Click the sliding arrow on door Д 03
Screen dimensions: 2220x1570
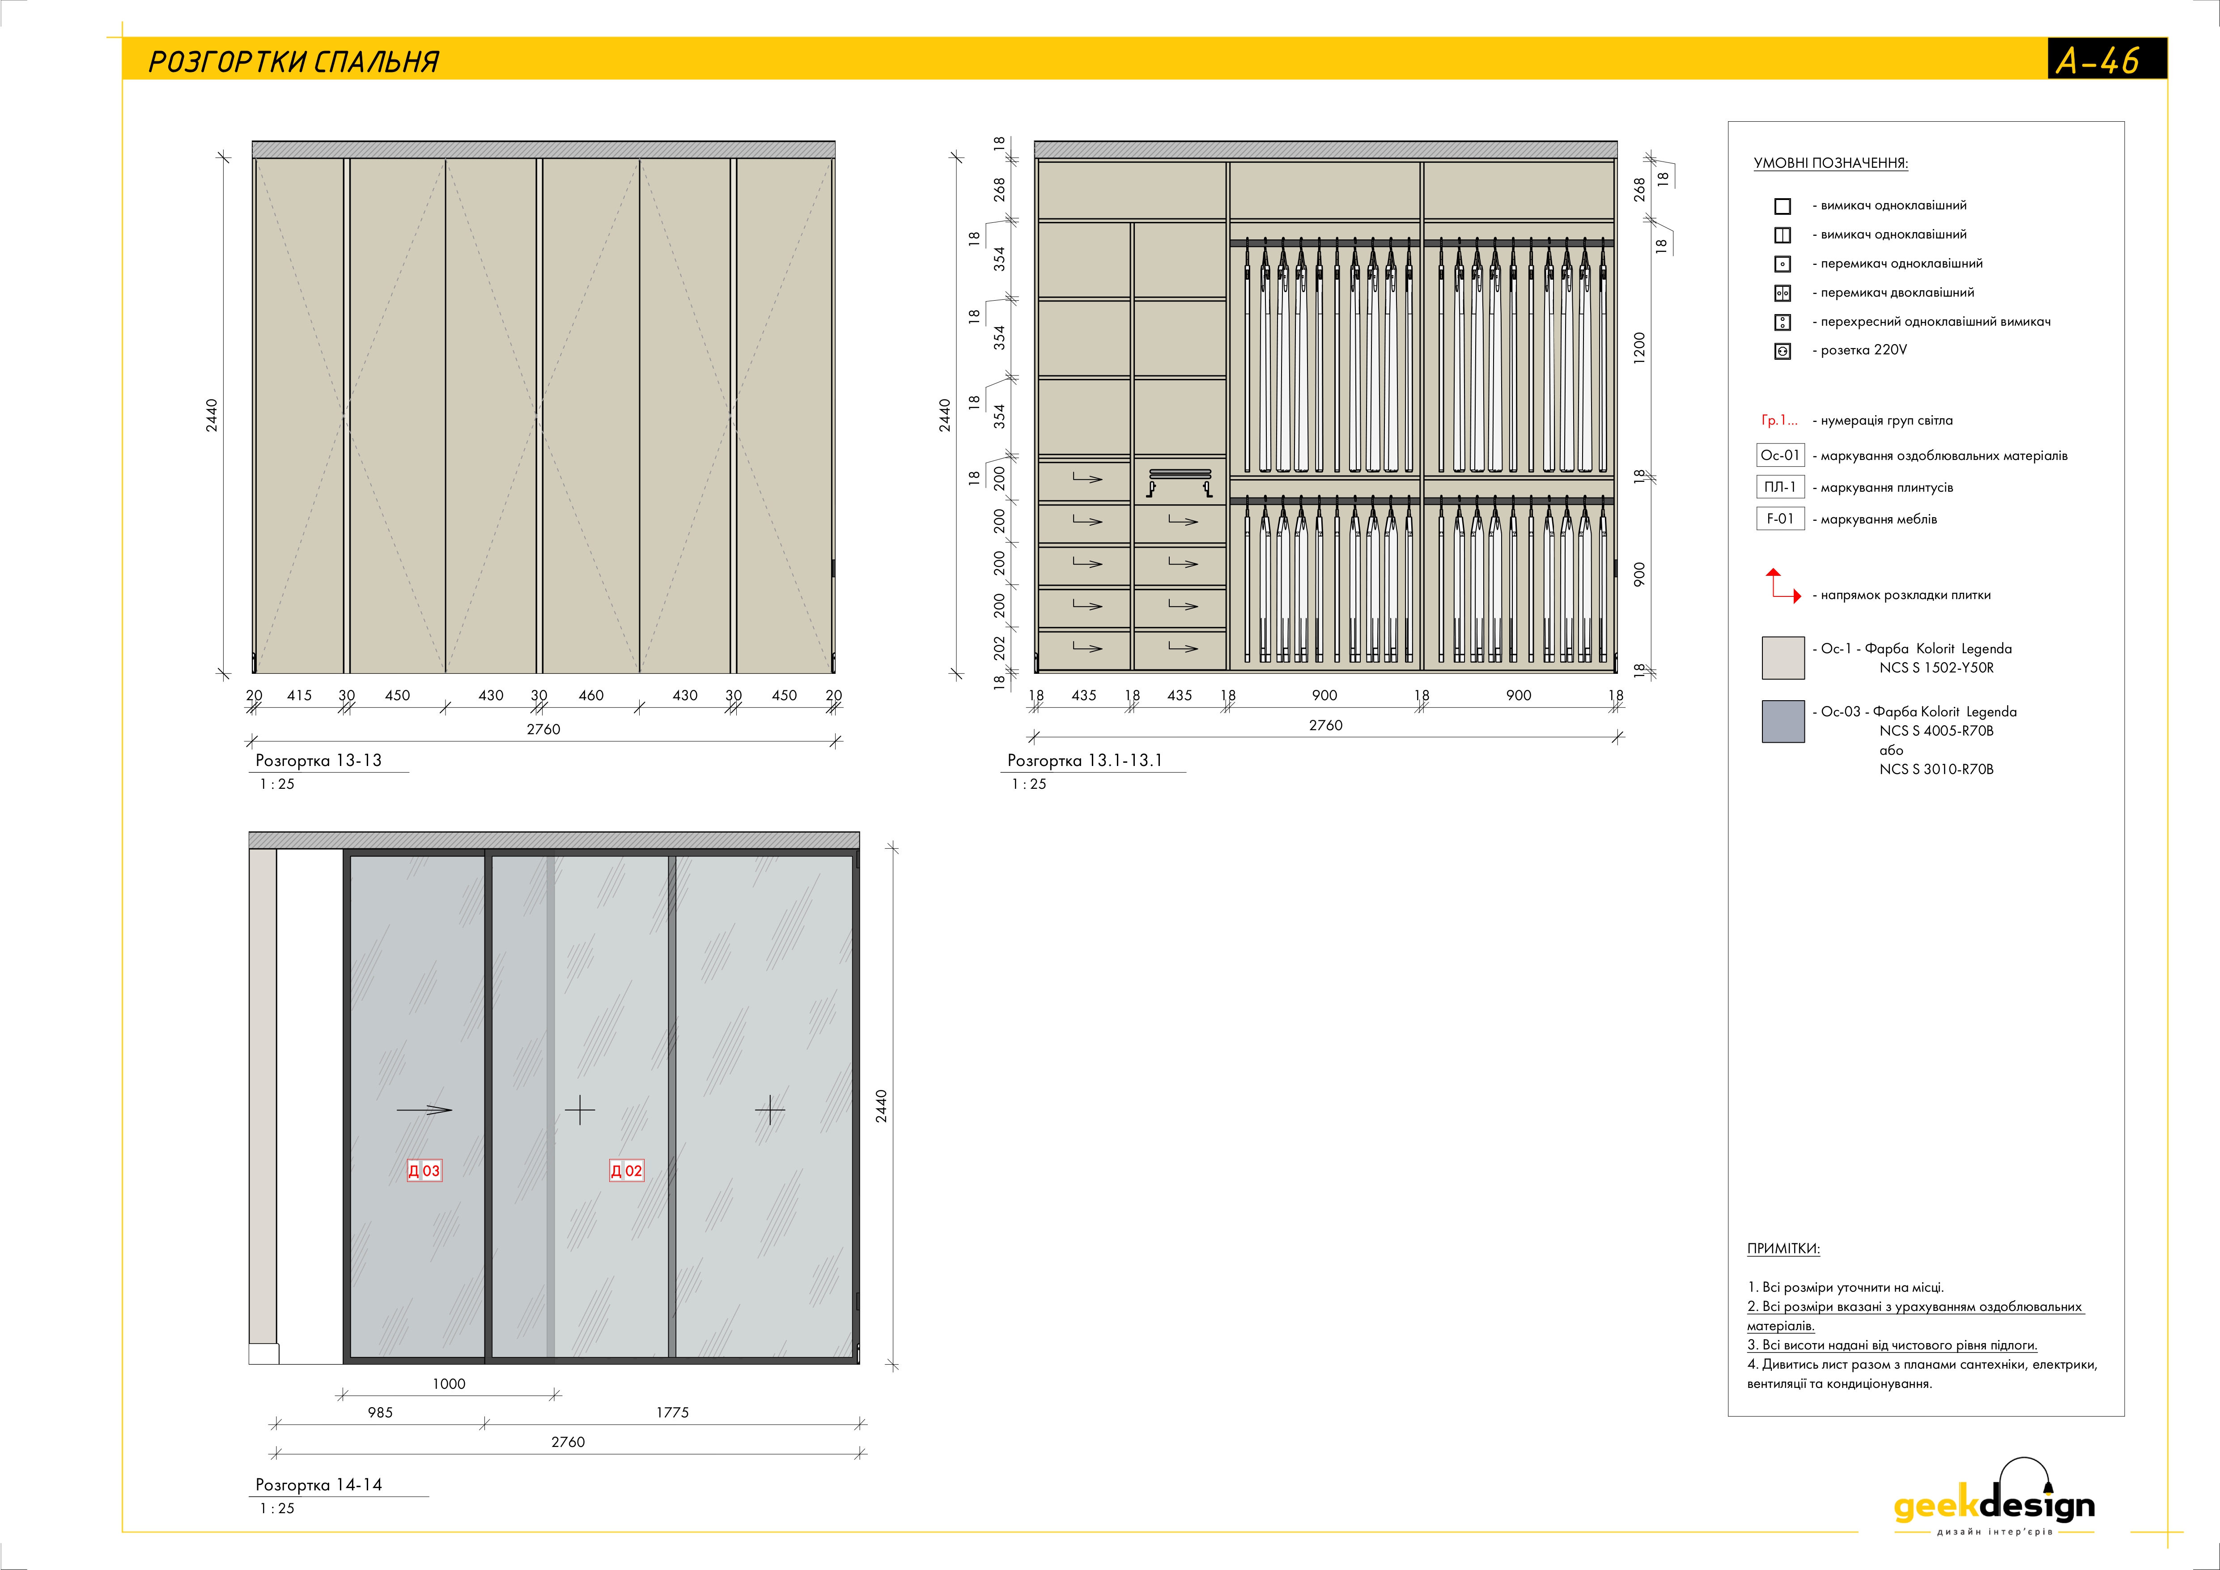click(424, 1110)
